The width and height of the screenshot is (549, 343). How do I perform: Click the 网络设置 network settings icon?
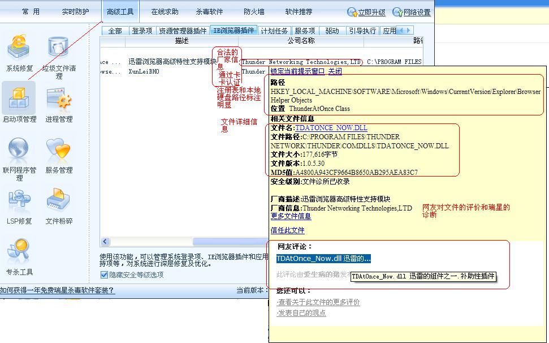[397, 12]
